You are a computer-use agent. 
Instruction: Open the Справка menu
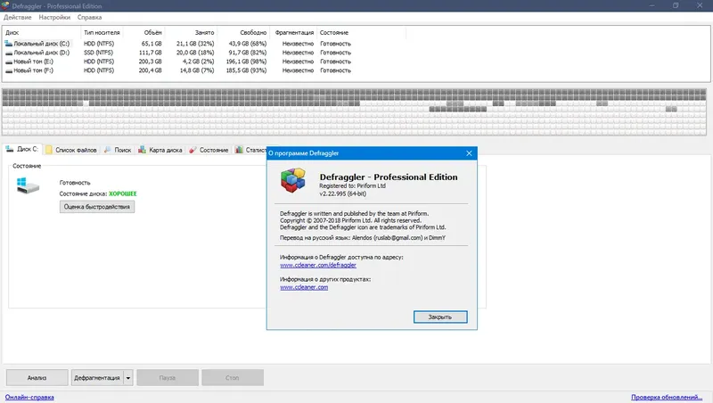point(90,17)
